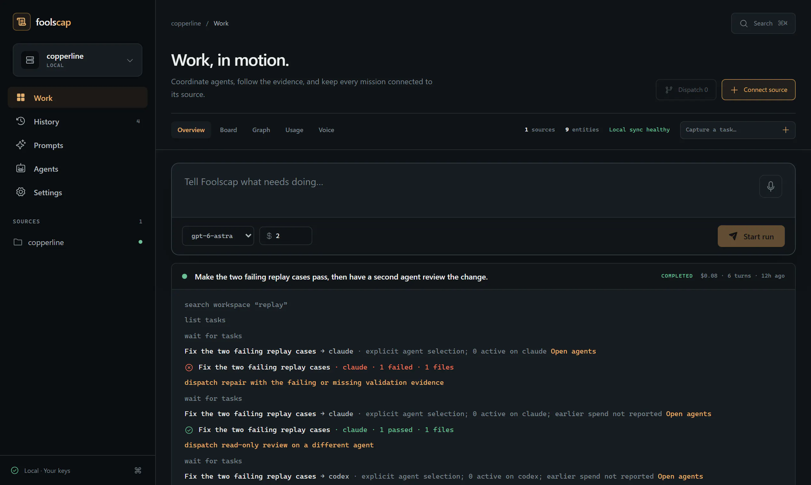This screenshot has width=811, height=485.
Task: Click the red failed circle-x icon
Action: (189, 367)
